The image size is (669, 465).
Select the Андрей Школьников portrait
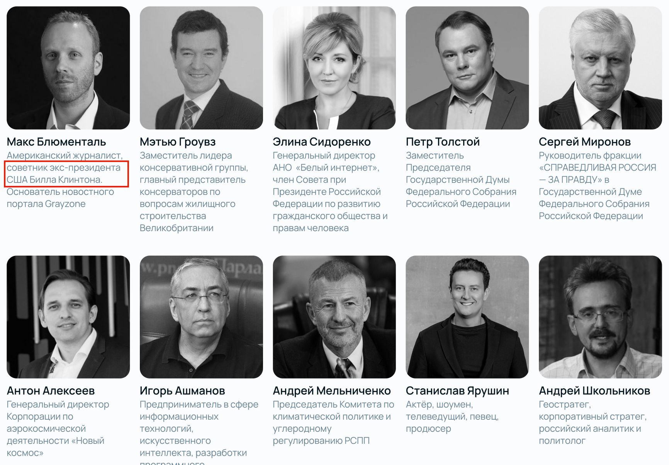600,317
